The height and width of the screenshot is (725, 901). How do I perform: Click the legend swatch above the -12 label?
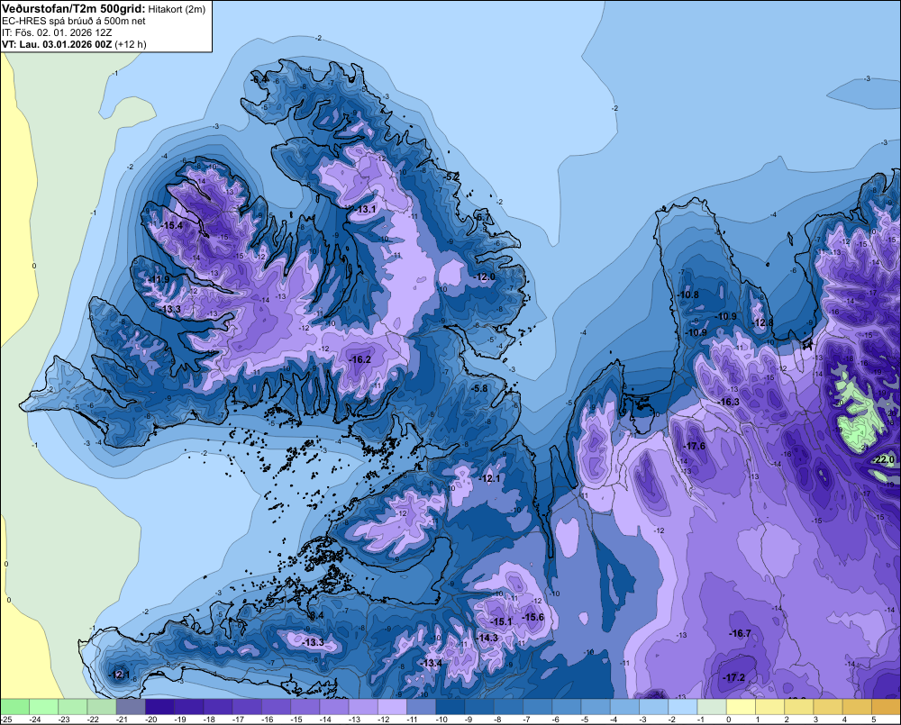pos(393,706)
